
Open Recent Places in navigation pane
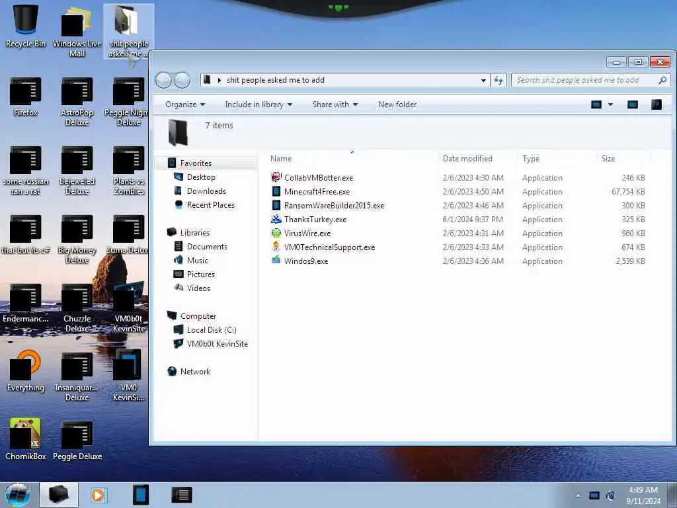coord(211,205)
